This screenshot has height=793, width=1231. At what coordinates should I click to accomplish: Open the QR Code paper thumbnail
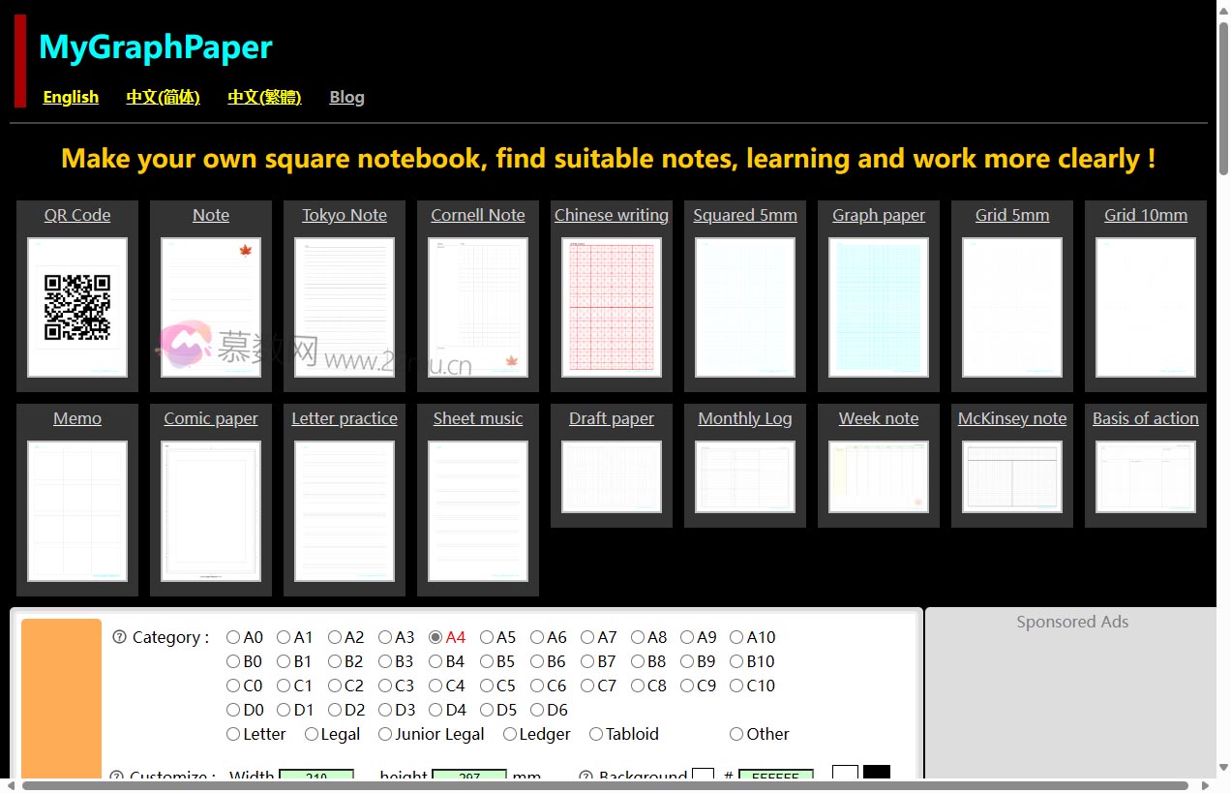77,307
